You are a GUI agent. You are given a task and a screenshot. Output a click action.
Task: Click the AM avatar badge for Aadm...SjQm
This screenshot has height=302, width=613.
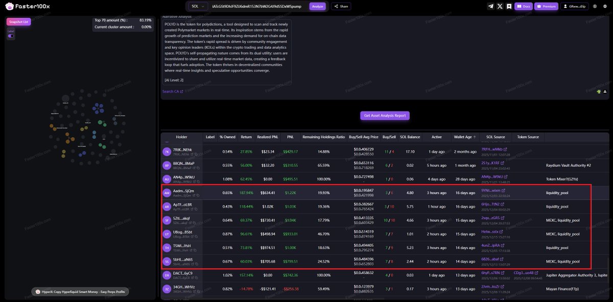[167, 193]
